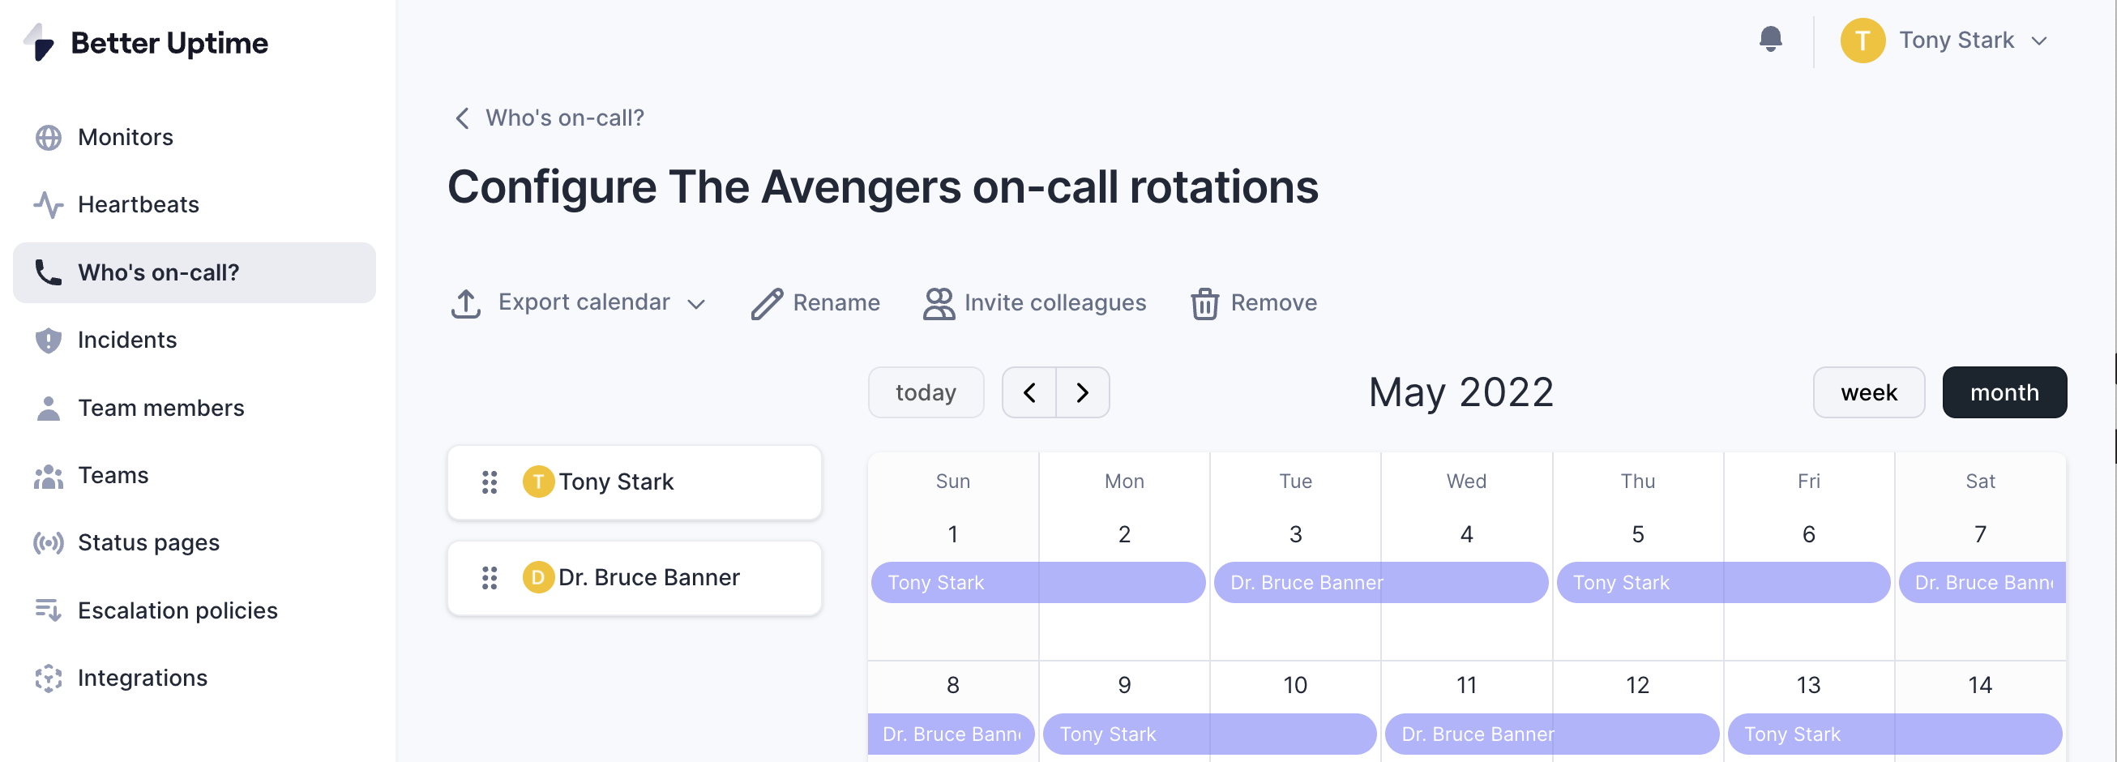Go to the previous month
Viewport: 2117px width, 762px height.
click(1029, 393)
